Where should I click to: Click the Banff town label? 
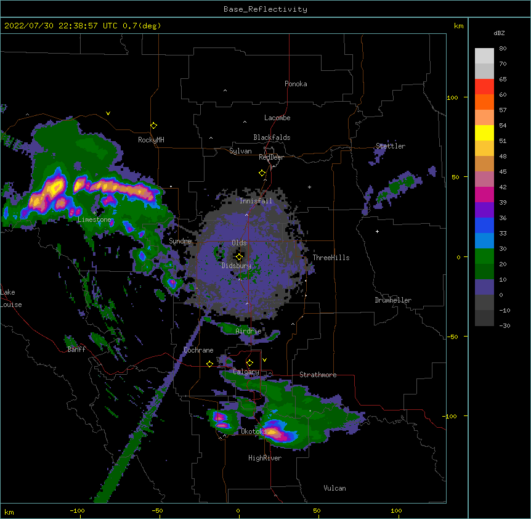(76, 349)
